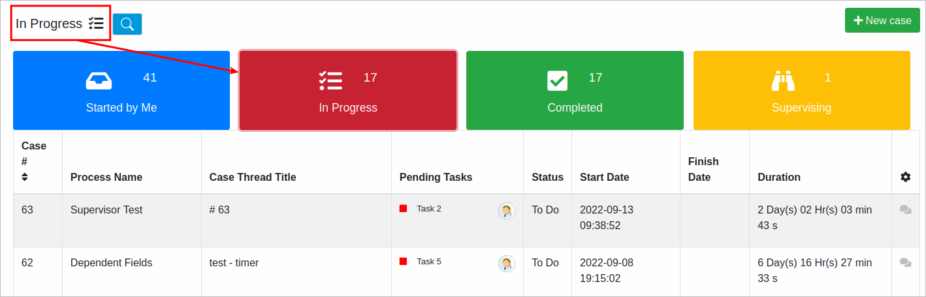Image resolution: width=926 pixels, height=297 pixels.
Task: Open the Started by Me tile
Action: pos(121,91)
